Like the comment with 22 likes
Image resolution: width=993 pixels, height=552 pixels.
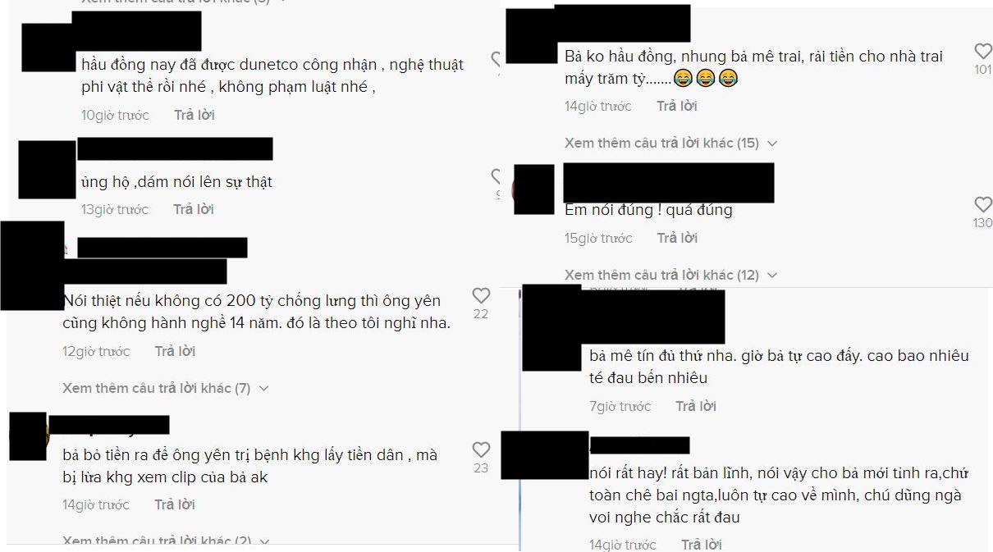[481, 295]
